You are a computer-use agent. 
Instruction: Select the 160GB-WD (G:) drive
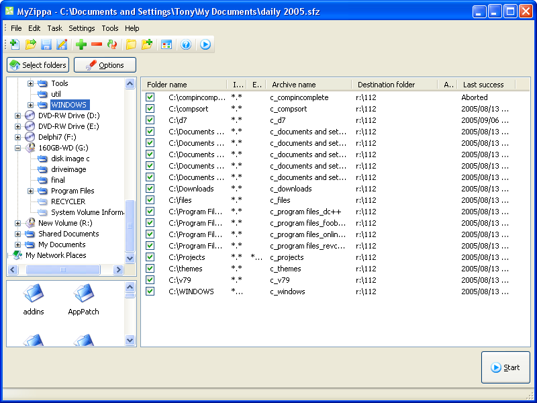pyautogui.click(x=63, y=148)
